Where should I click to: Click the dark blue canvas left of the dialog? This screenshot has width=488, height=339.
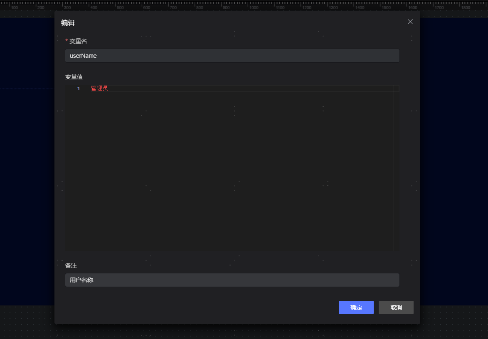pyautogui.click(x=27, y=166)
